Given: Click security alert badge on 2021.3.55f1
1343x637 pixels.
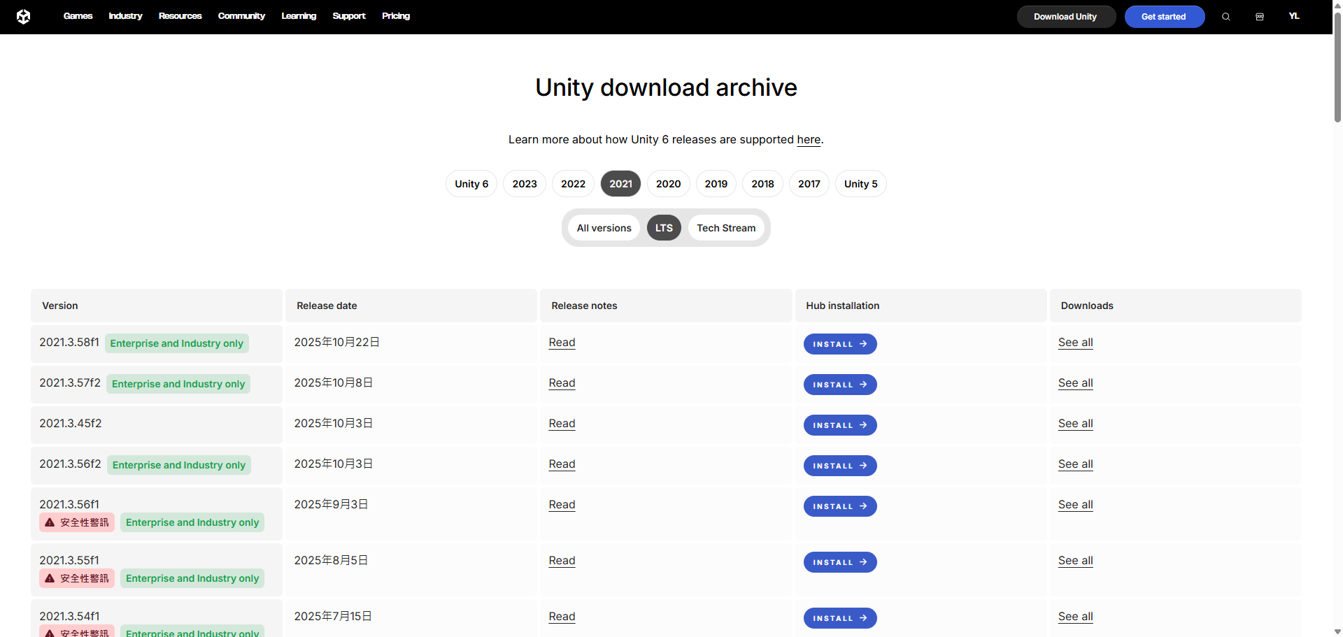Looking at the screenshot, I should click(77, 578).
